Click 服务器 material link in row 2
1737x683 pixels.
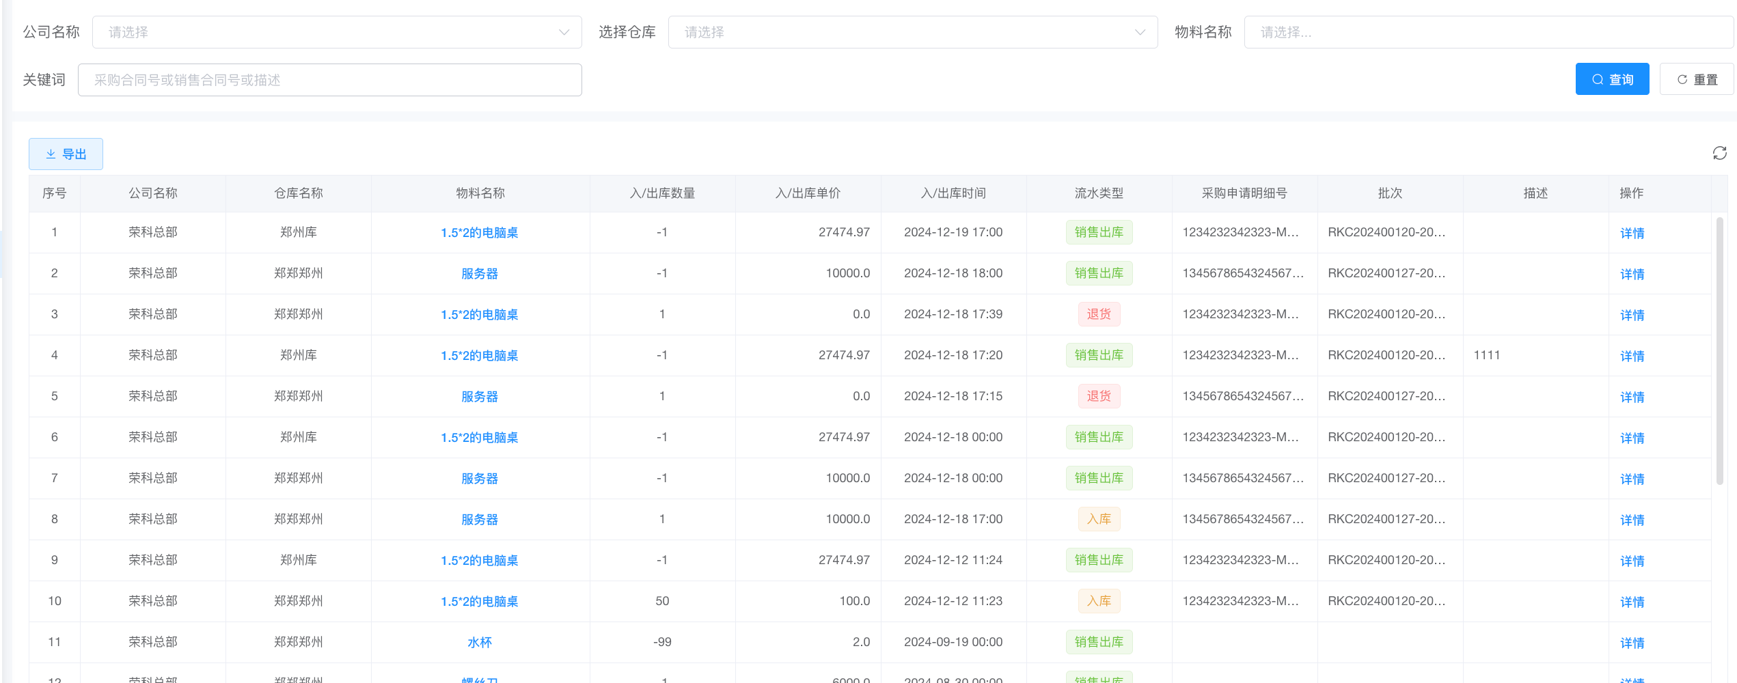point(480,273)
